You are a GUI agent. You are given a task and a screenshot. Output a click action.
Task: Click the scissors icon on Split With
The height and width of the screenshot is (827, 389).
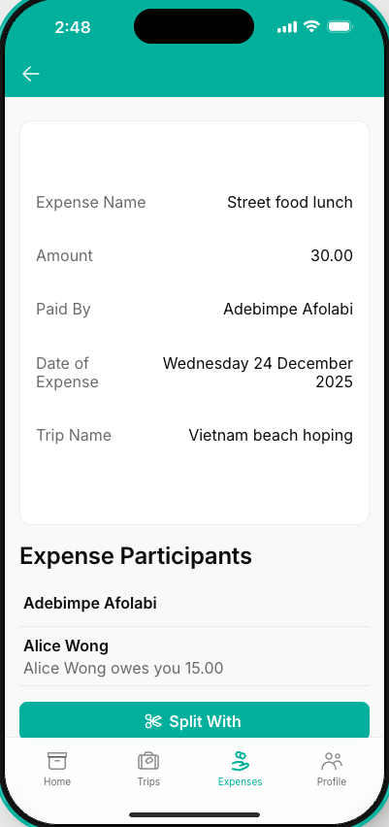coord(153,721)
